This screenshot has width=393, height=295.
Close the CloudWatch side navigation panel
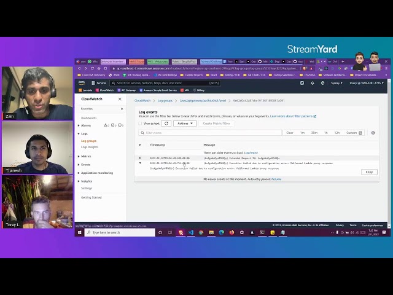coord(120,99)
